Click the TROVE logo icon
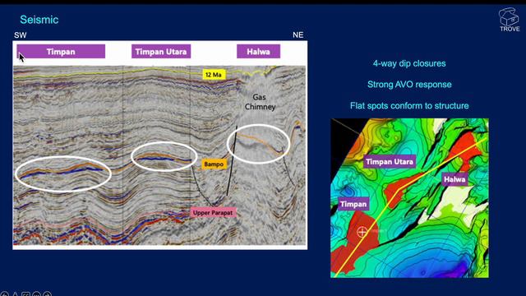The width and height of the screenshot is (526, 296). pyautogui.click(x=510, y=20)
